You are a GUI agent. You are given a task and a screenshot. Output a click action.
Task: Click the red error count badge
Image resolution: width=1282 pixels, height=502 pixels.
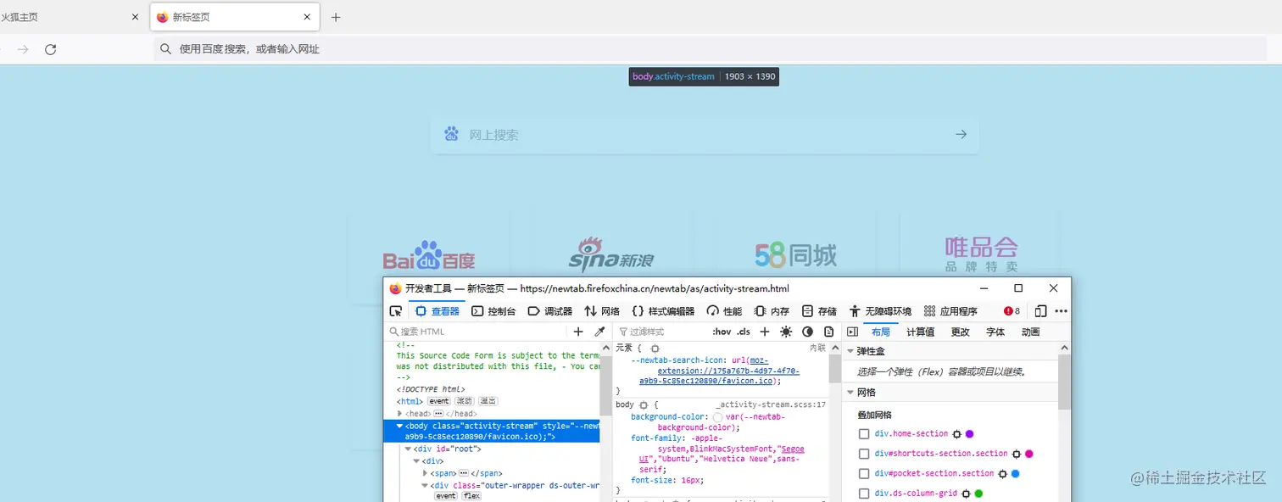point(1012,311)
